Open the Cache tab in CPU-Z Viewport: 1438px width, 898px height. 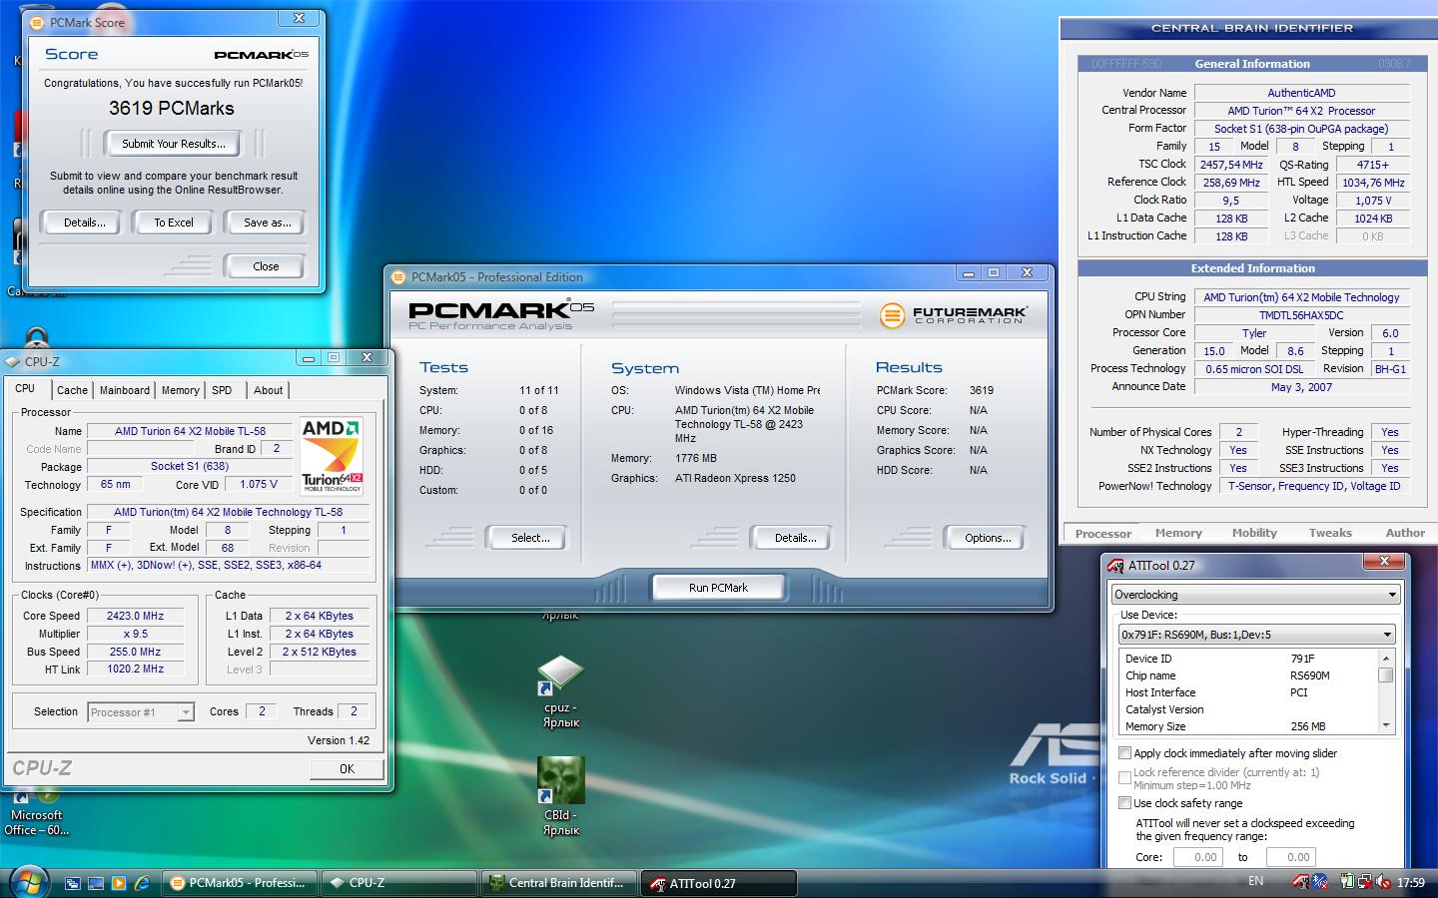[x=72, y=390]
